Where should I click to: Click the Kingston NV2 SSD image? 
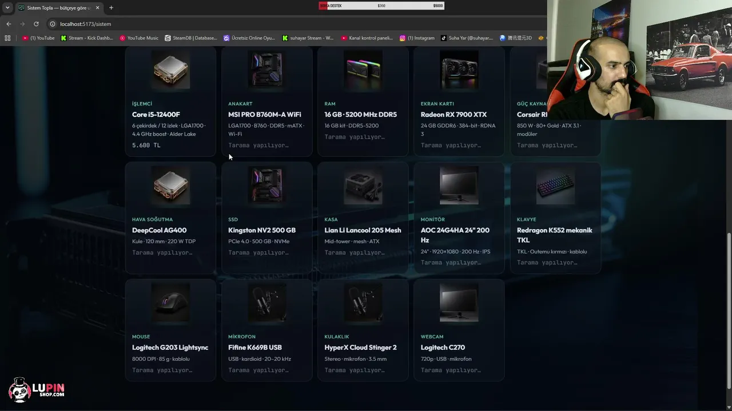click(266, 186)
